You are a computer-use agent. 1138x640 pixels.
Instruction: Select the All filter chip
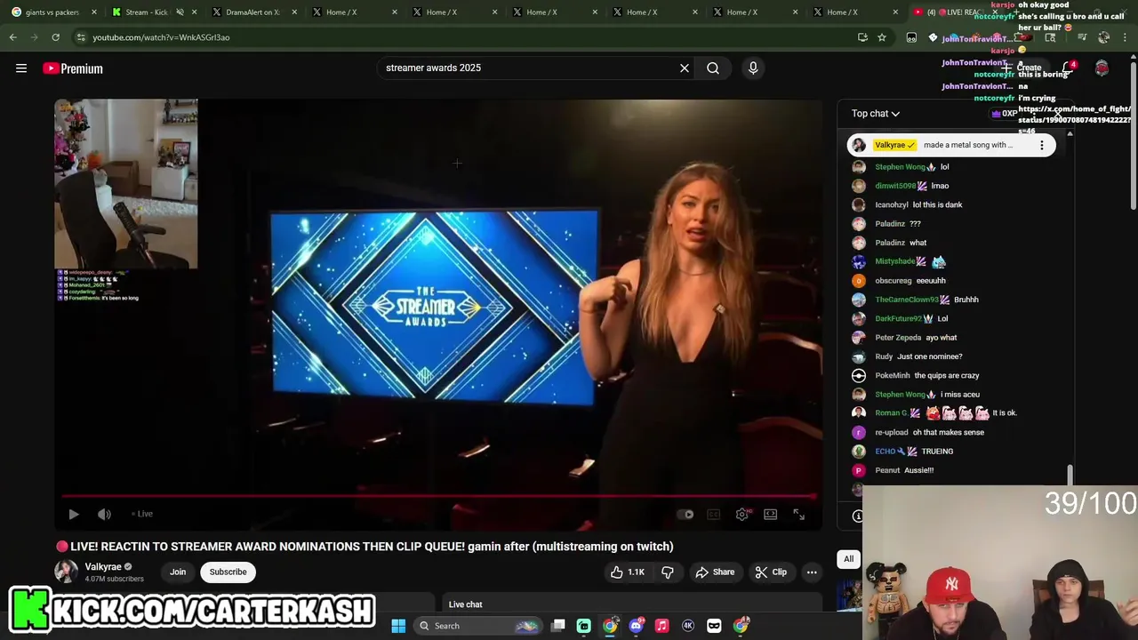coord(849,559)
